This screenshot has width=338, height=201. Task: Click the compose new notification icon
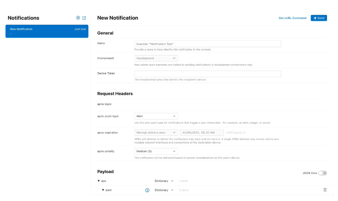[x=84, y=18]
